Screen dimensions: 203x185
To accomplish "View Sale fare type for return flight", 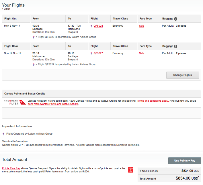I will (x=142, y=53).
